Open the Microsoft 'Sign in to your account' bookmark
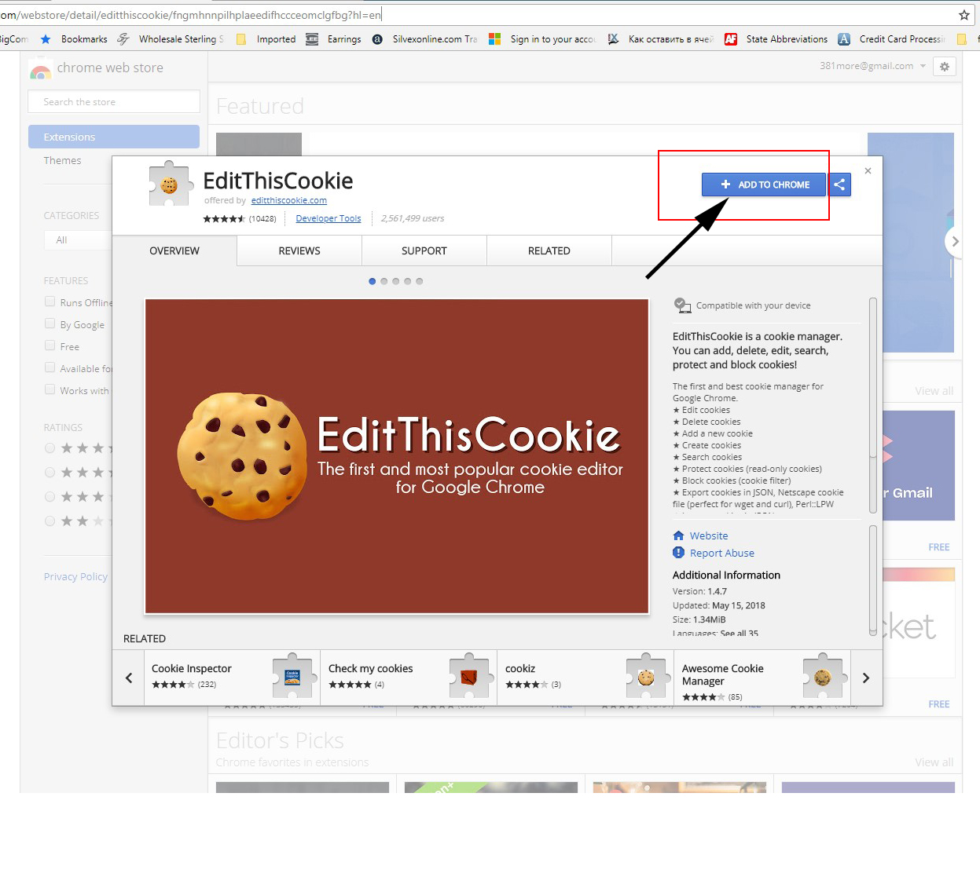This screenshot has height=888, width=980. point(542,39)
